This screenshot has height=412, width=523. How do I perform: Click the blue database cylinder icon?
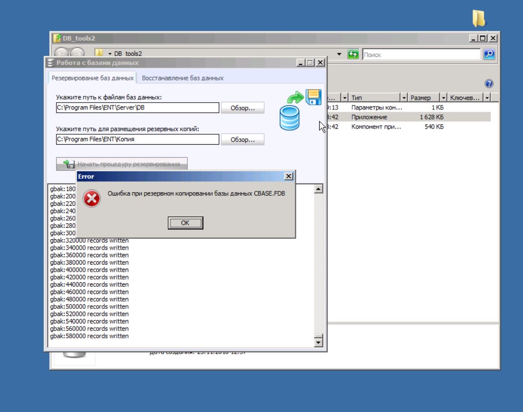pos(289,118)
